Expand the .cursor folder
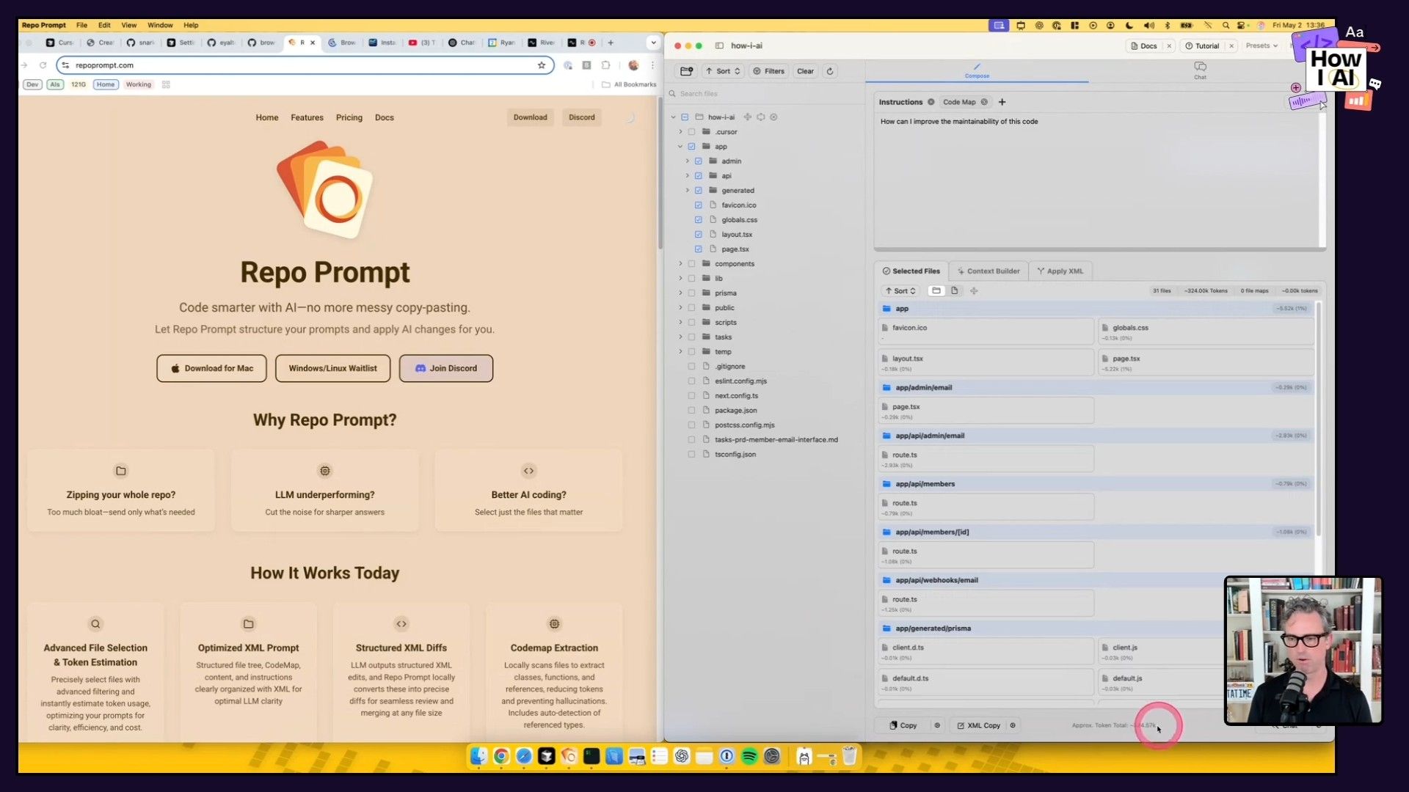 [680, 132]
